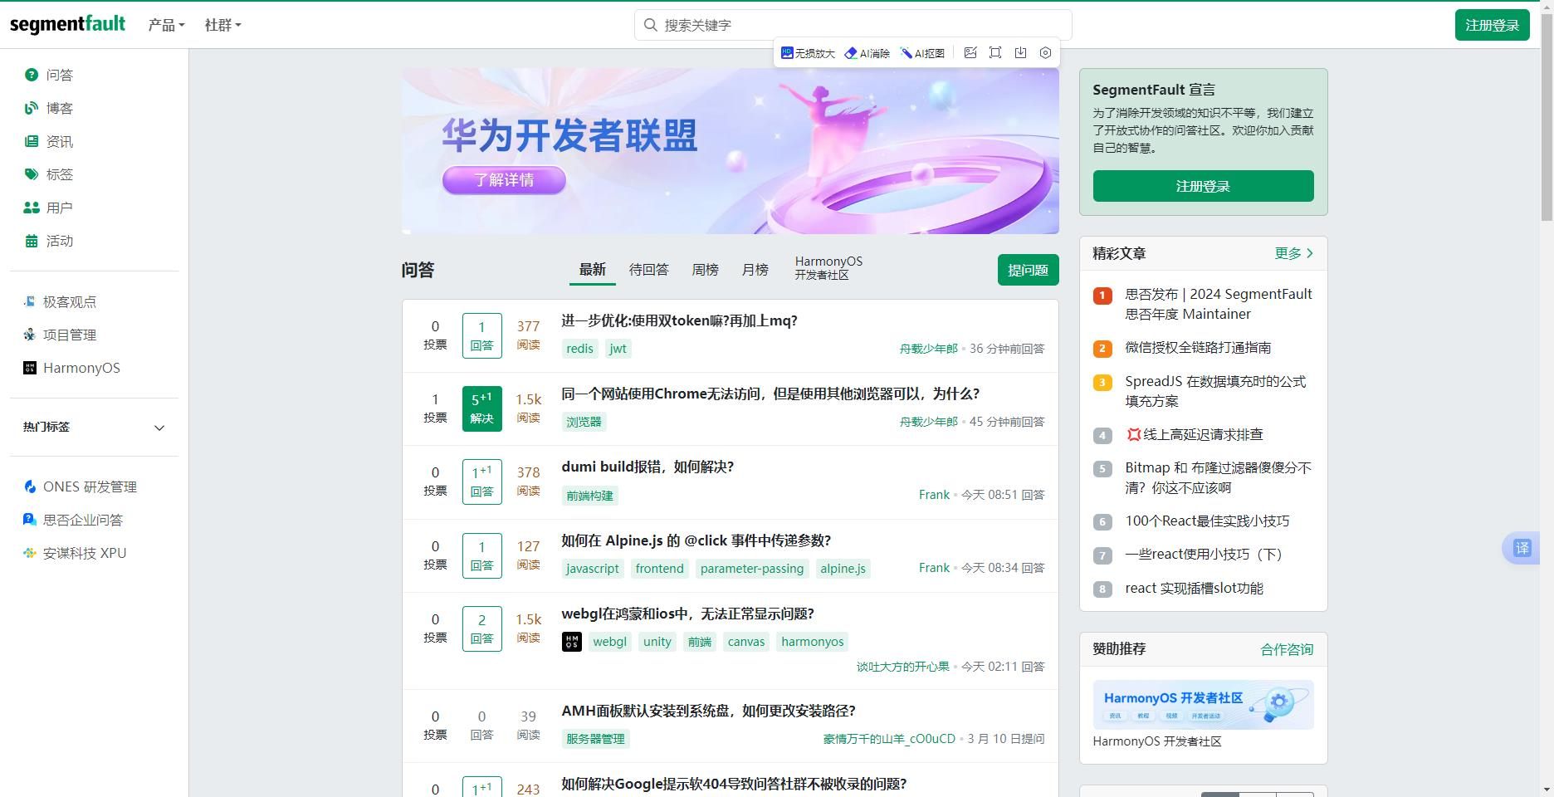Open article react 实现插槽slot功能
This screenshot has width=1554, height=797.
click(1194, 588)
